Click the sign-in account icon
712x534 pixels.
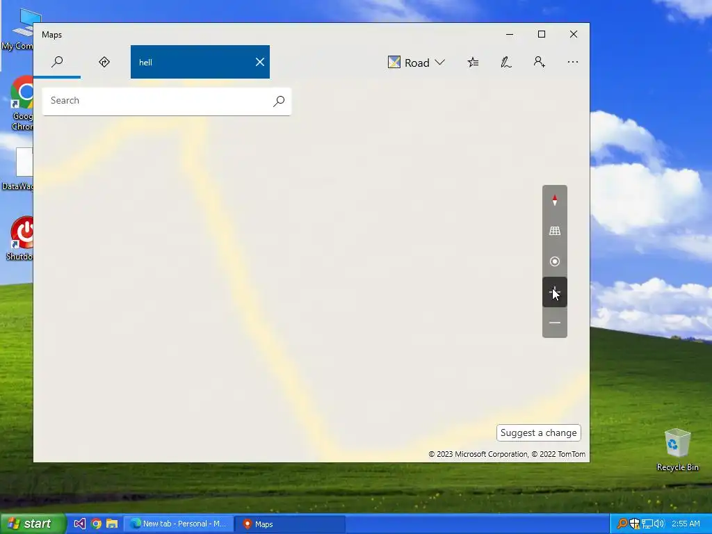[x=539, y=62]
